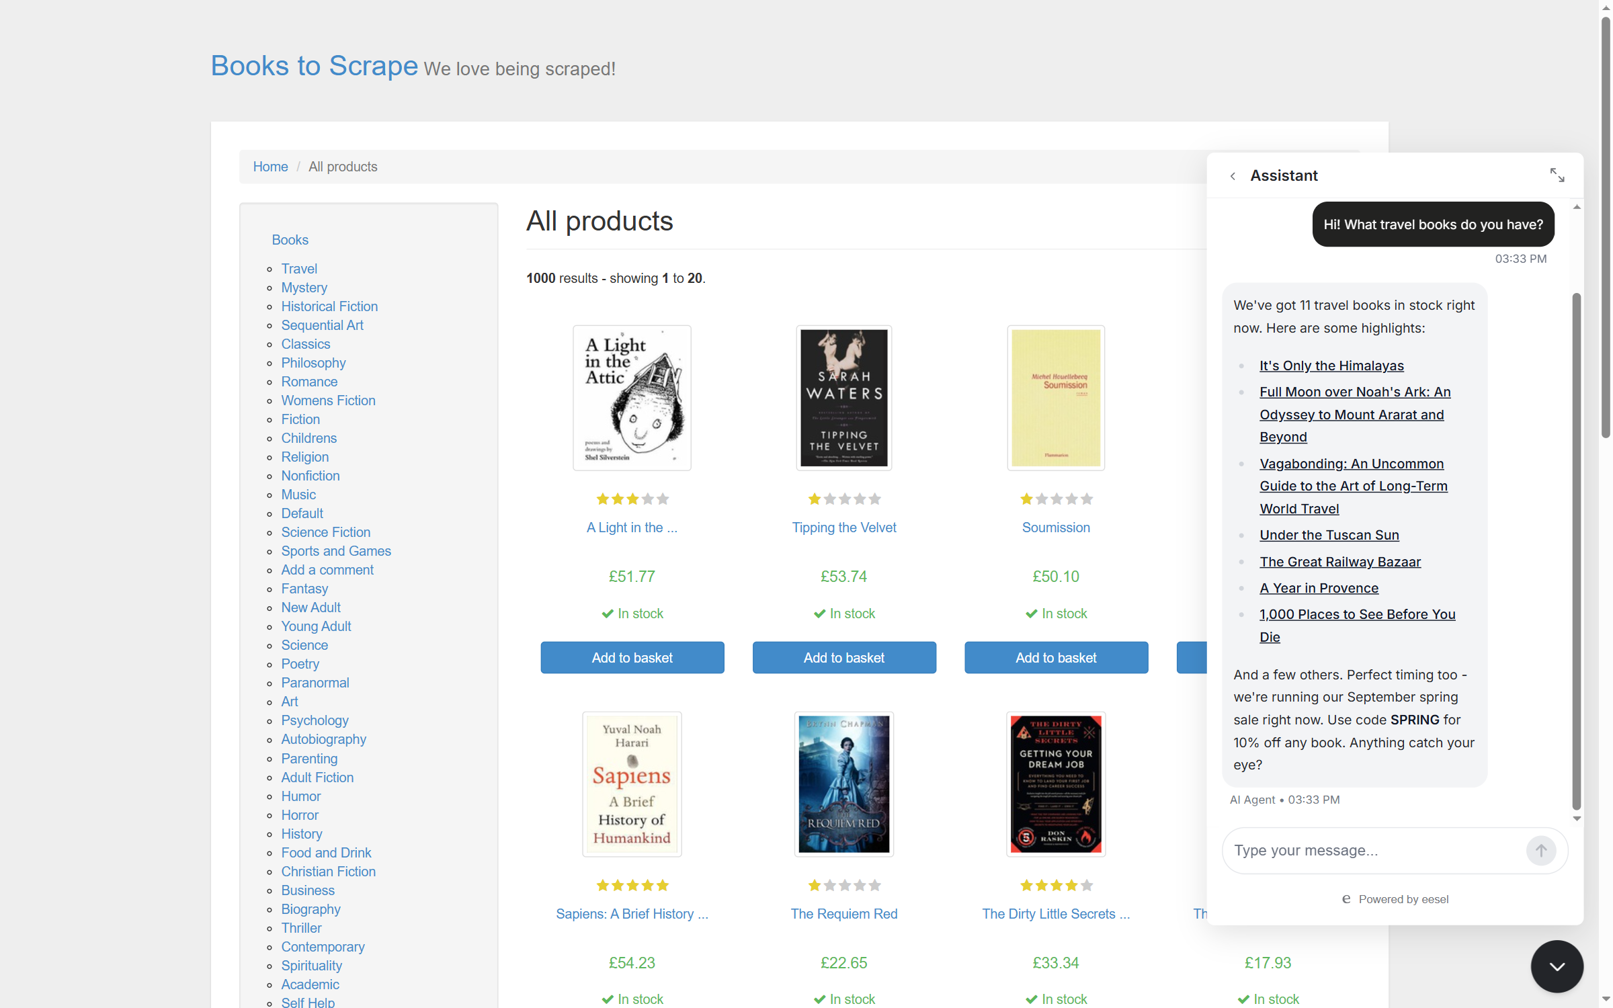Select Thriller category in sidebar
The height and width of the screenshot is (1008, 1613).
click(x=301, y=928)
